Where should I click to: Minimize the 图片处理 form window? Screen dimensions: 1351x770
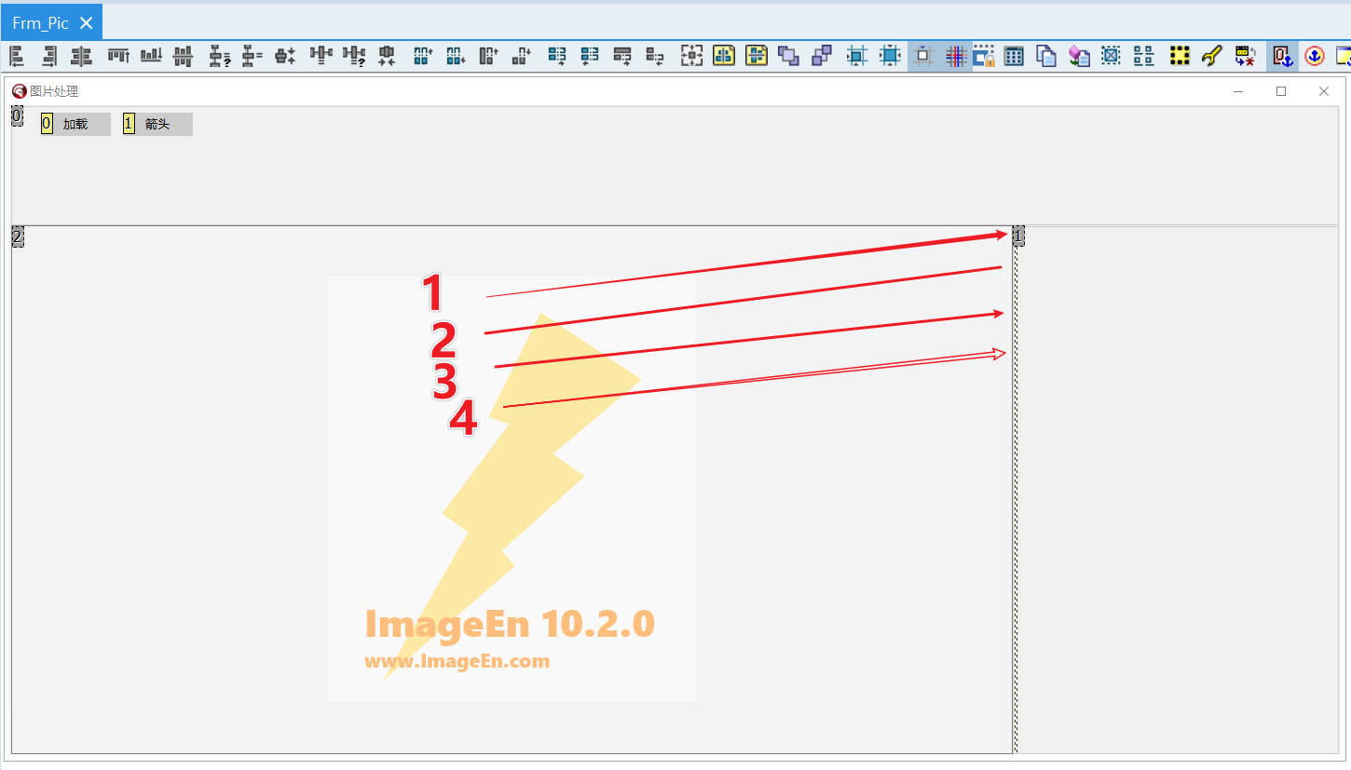click(1238, 91)
